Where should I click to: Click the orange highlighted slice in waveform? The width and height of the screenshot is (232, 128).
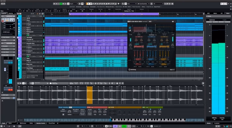[x=89, y=95]
